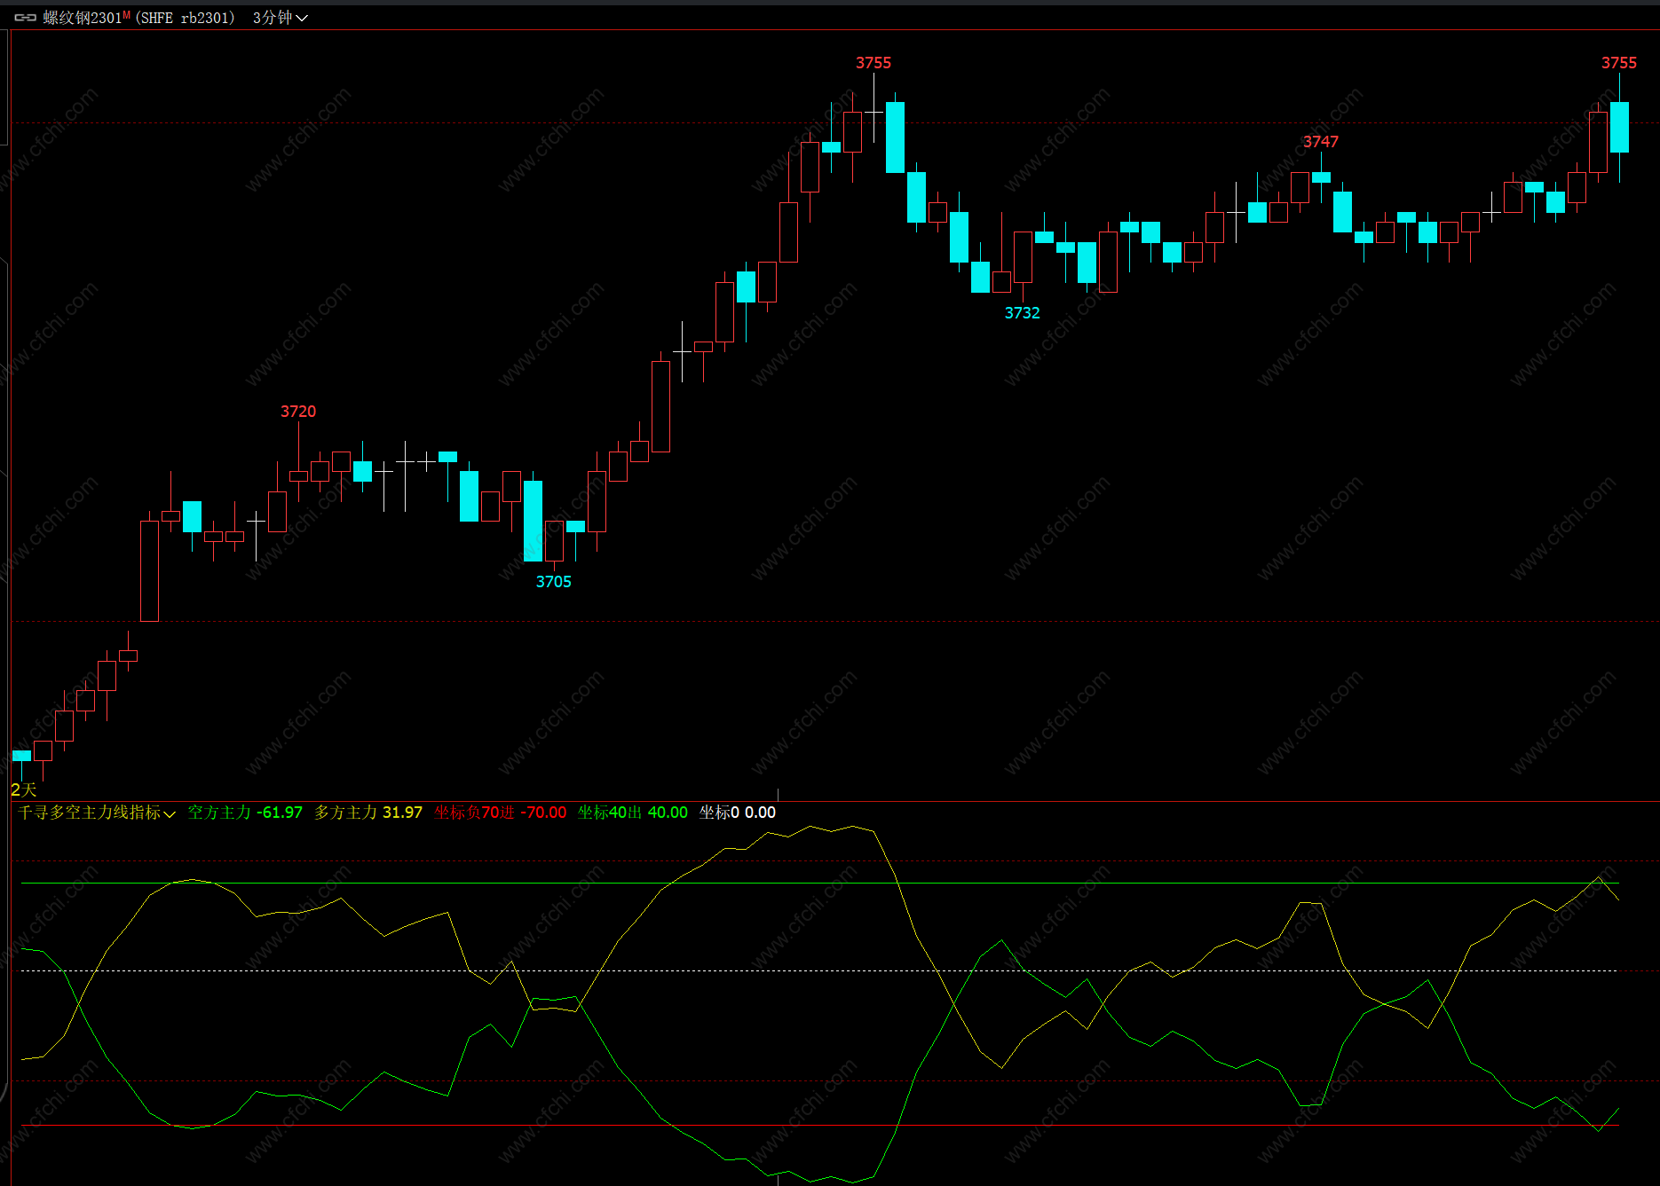Image resolution: width=1660 pixels, height=1186 pixels.
Task: Select the 坐标40出 40.00 label
Action: point(632,813)
